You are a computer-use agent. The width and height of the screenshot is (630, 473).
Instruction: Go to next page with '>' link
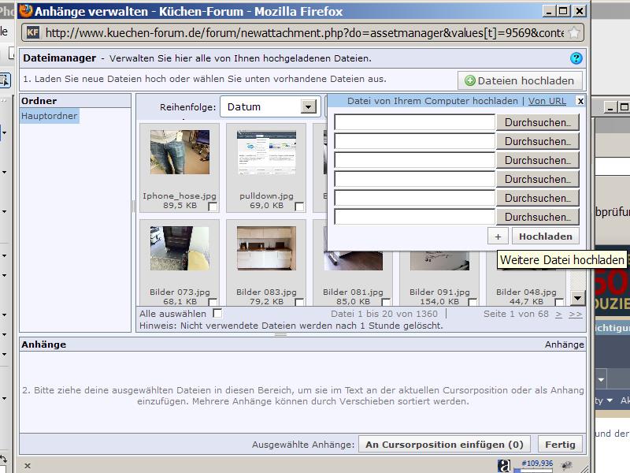(x=558, y=314)
